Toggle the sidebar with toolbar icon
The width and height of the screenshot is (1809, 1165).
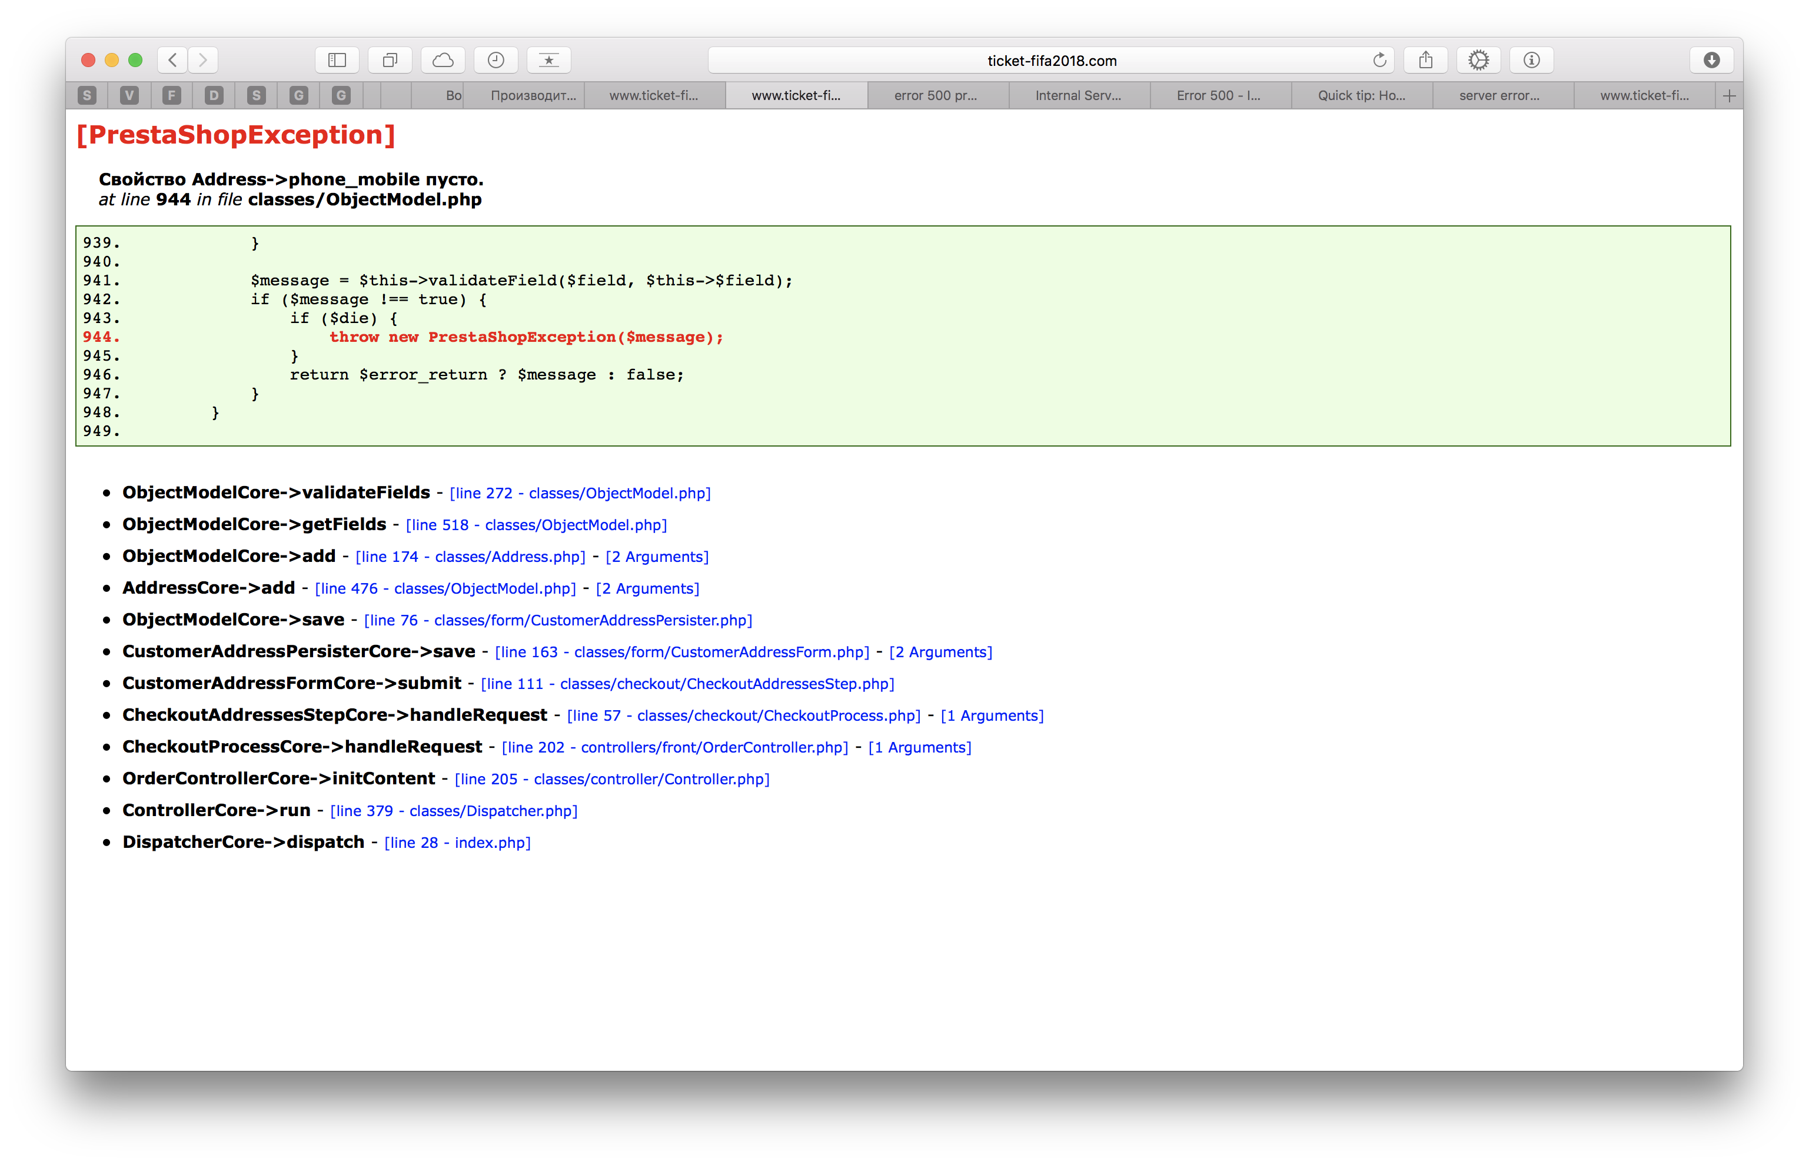click(337, 60)
